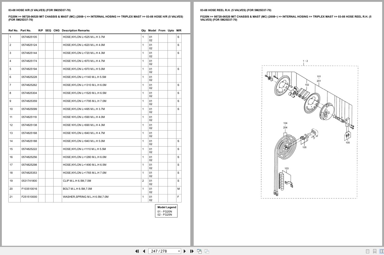The image size is (384, 255).
Task: Click the 1 - 2 diagram label
Action: (x=305, y=61)
